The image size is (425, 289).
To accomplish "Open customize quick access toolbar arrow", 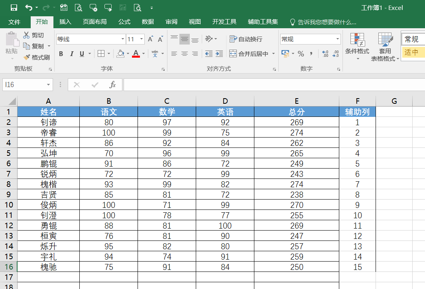I will tap(152, 8).
